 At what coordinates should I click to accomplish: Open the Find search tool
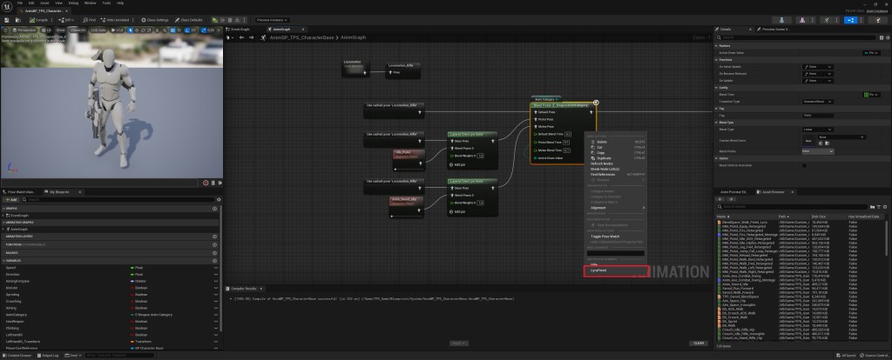91,19
